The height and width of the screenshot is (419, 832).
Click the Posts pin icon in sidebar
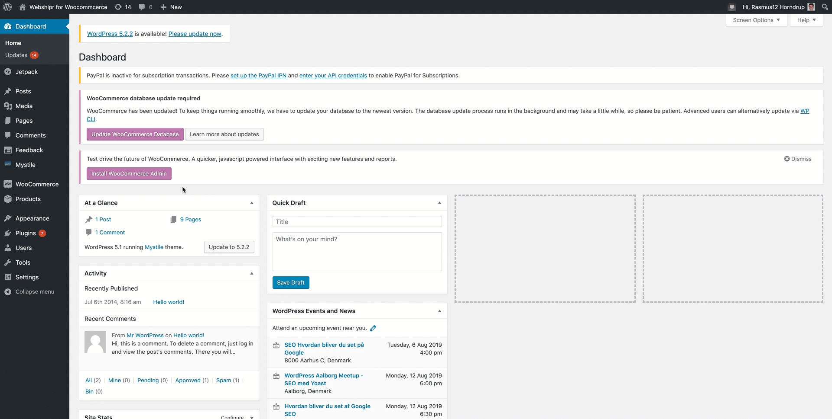click(8, 91)
